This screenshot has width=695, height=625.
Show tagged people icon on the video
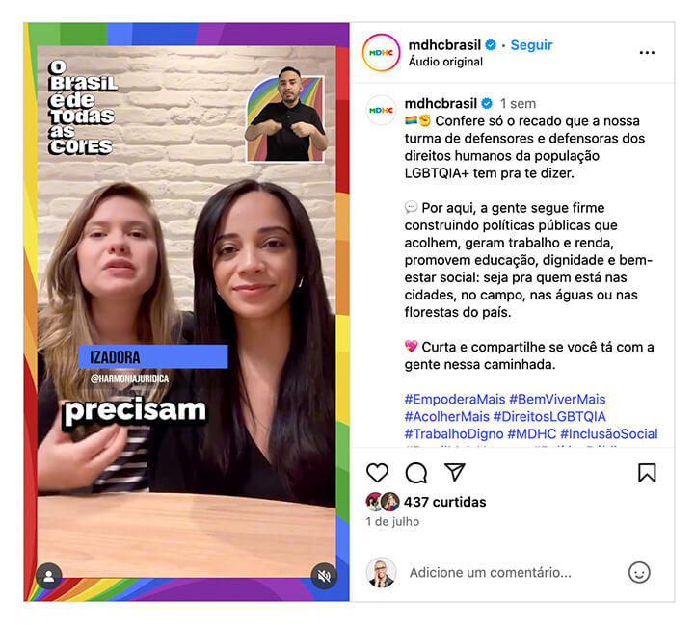coord(49,576)
